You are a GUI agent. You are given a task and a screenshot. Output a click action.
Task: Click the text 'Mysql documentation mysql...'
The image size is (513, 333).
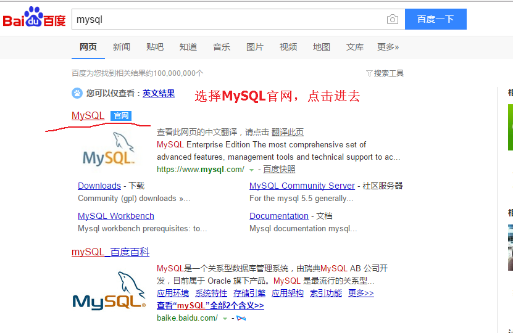[303, 228]
